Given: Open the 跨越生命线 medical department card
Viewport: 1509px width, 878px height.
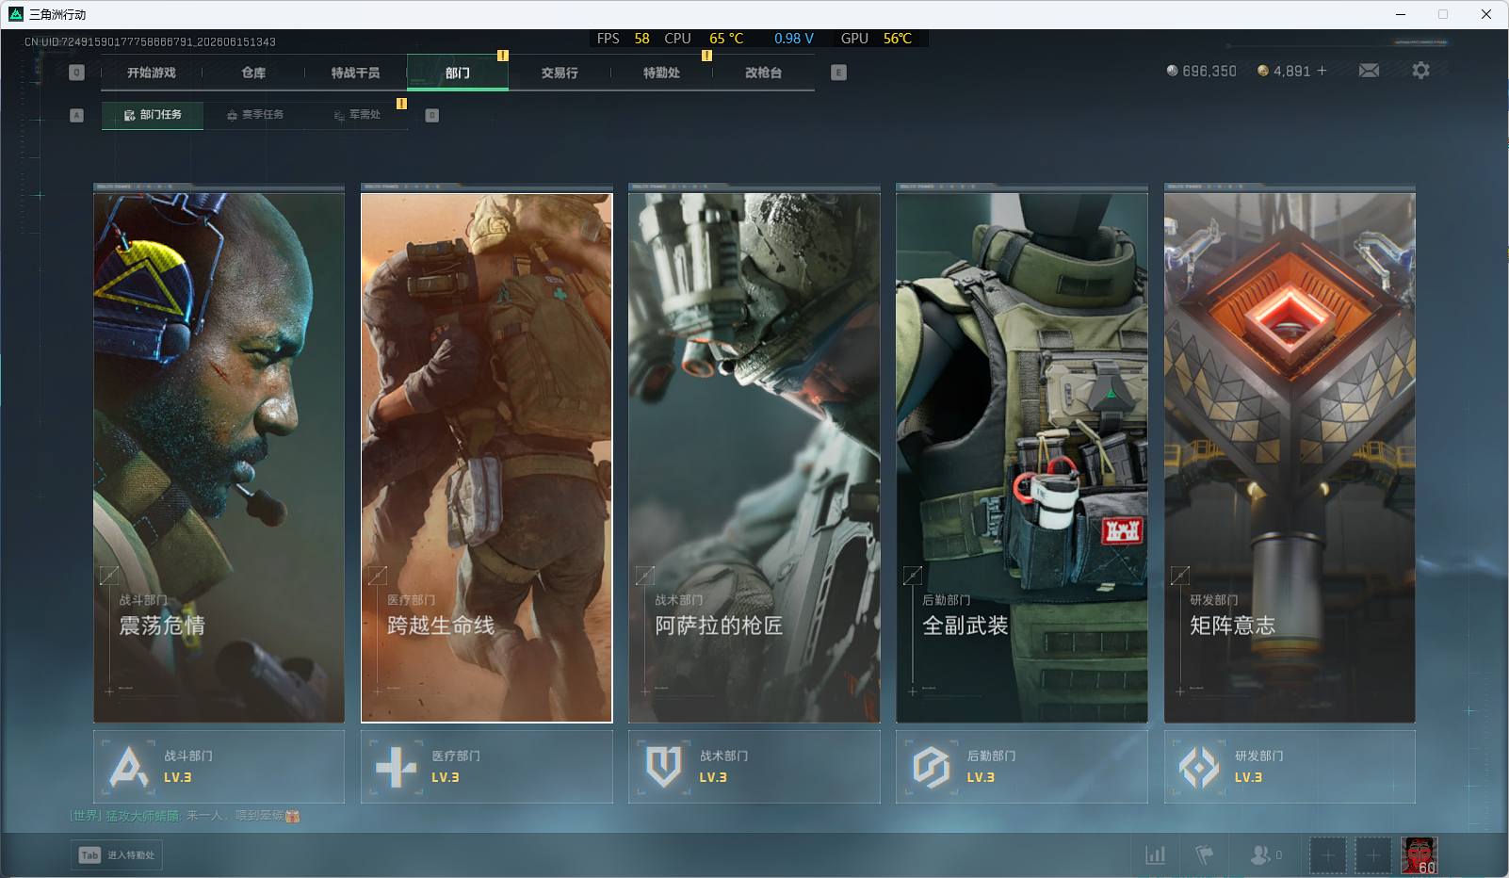Looking at the screenshot, I should [x=486, y=458].
